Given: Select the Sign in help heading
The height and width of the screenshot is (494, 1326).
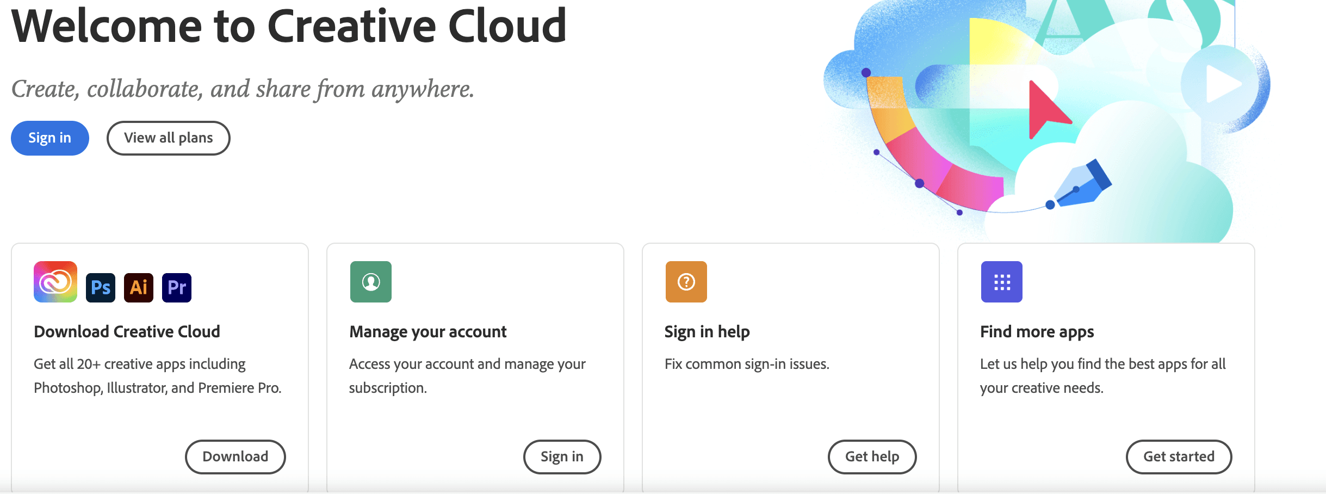Looking at the screenshot, I should 707,332.
